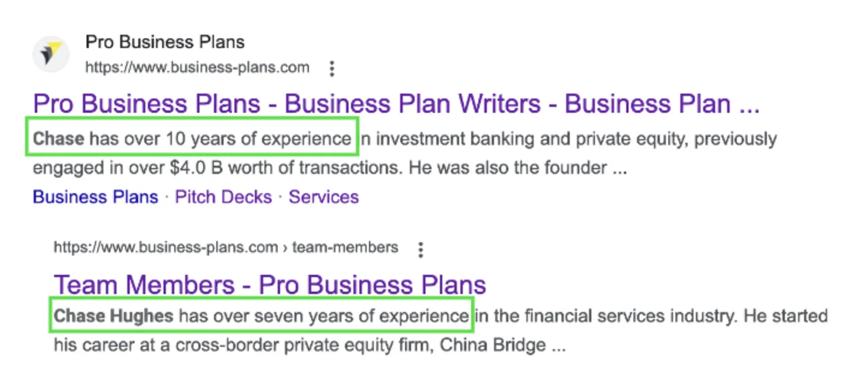This screenshot has width=863, height=390.
Task: Open the Services sitelink
Action: click(323, 197)
